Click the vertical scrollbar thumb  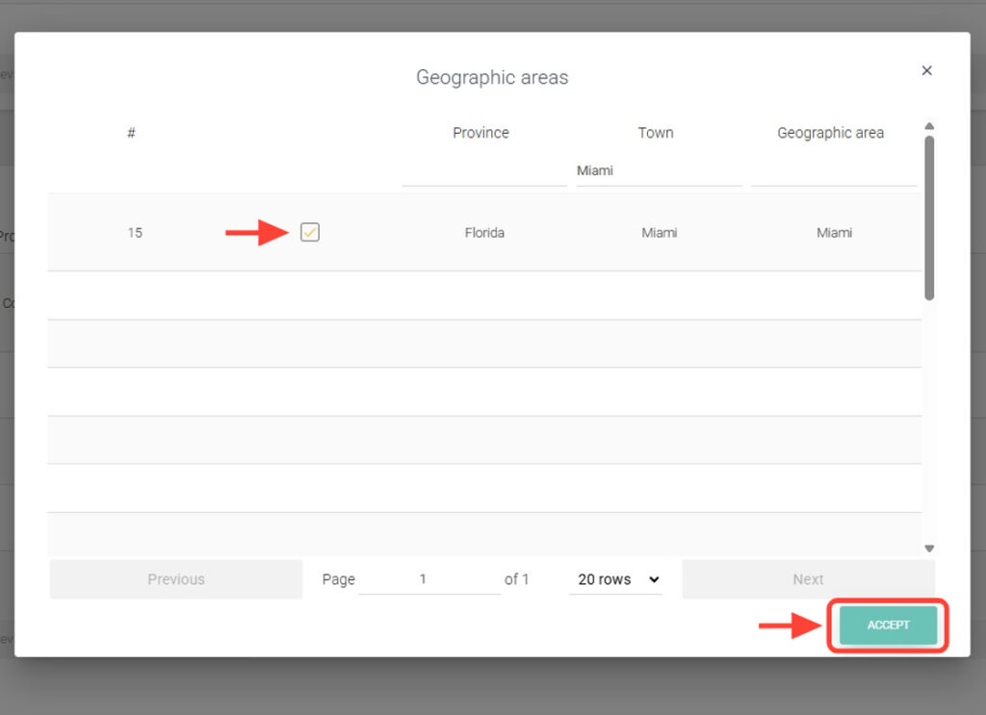coord(929,217)
